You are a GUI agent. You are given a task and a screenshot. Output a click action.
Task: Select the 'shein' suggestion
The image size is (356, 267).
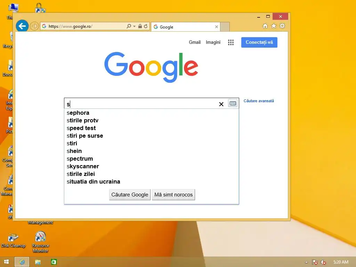tap(152, 151)
